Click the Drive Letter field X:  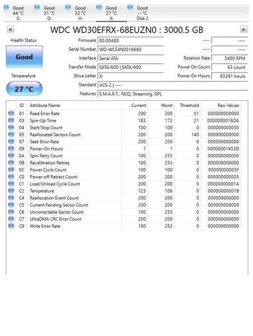click(x=131, y=76)
